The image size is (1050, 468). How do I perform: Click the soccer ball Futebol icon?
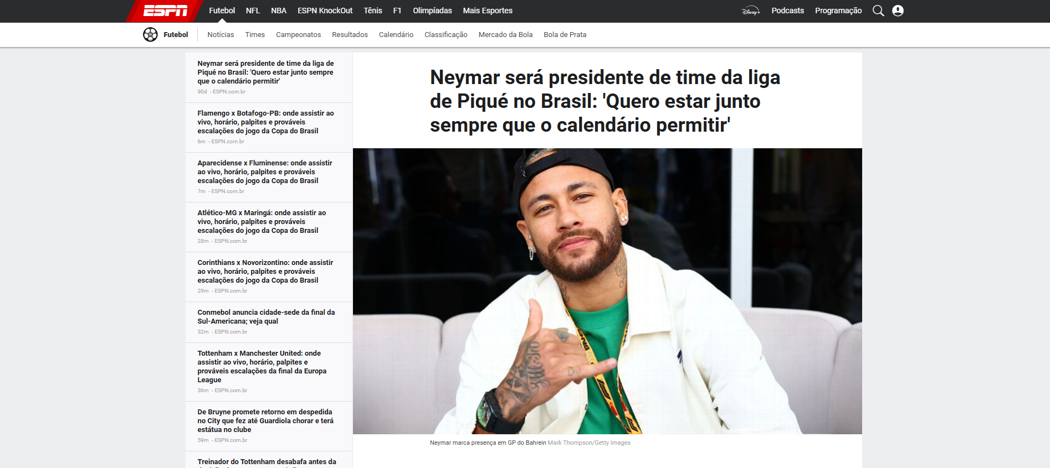click(150, 34)
